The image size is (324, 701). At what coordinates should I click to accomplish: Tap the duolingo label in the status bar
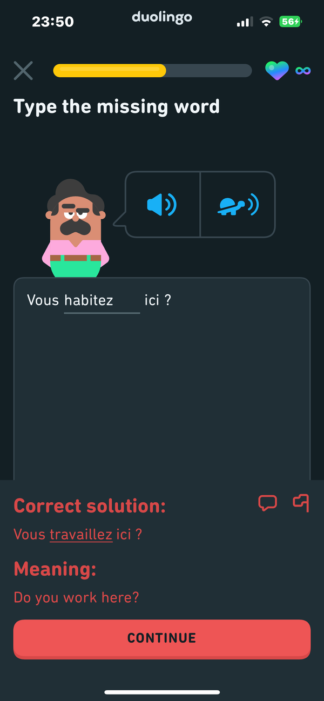tap(162, 17)
